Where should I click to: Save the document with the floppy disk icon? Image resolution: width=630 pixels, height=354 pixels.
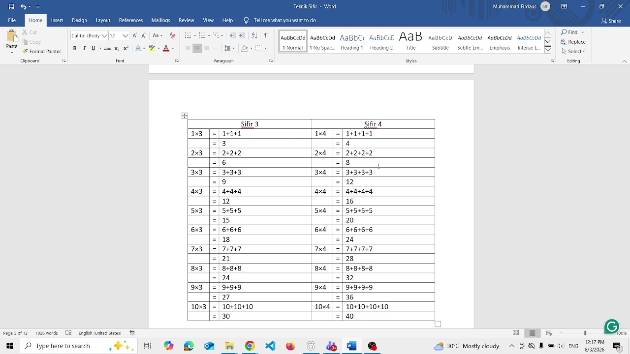pos(11,7)
